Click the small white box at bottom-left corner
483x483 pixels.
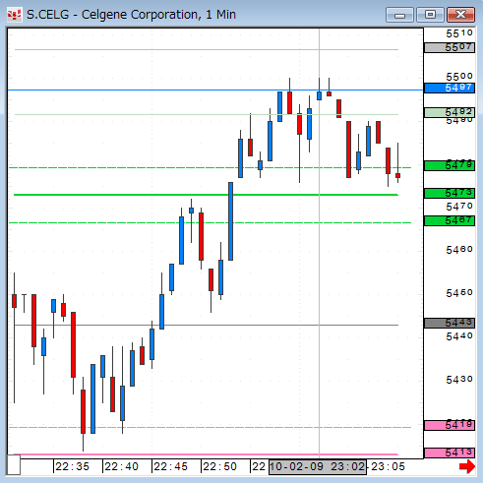[x=14, y=464]
